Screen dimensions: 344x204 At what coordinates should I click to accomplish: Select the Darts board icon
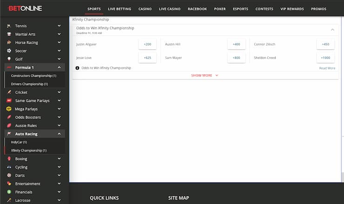(x=9, y=175)
